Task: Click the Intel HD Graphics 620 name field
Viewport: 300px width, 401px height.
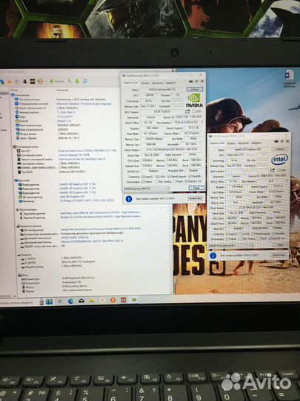Action: 247,149
